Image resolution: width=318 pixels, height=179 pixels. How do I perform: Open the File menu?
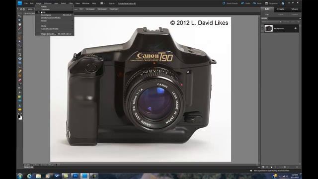(26, 3)
